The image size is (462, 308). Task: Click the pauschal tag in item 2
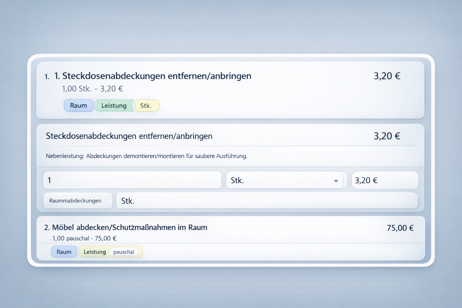[x=124, y=252]
